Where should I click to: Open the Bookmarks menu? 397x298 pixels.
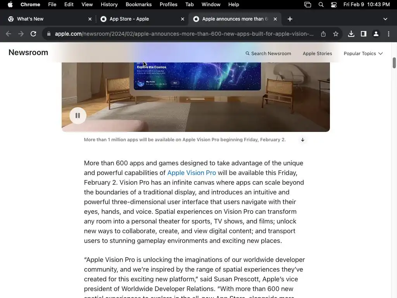click(138, 5)
